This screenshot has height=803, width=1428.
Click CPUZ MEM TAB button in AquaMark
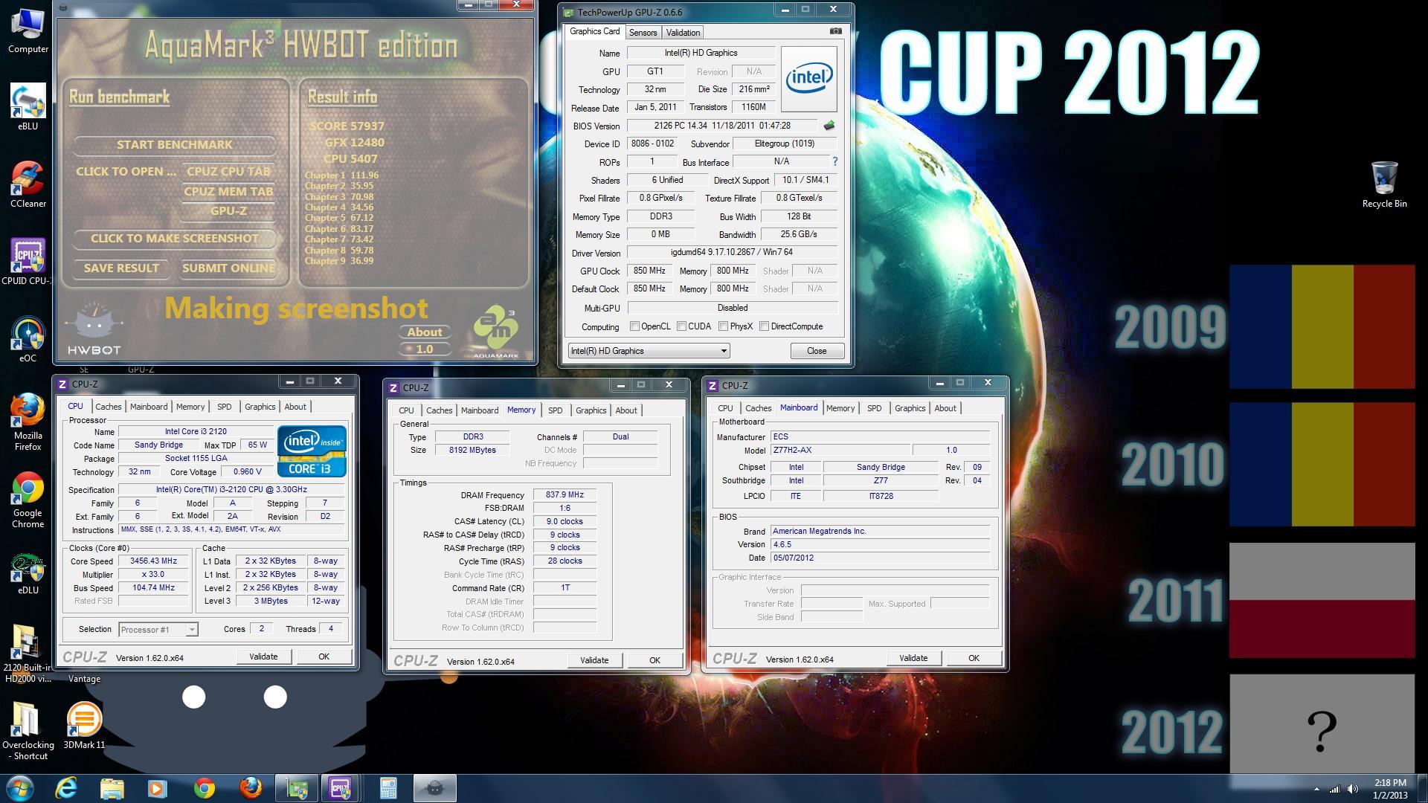point(228,192)
